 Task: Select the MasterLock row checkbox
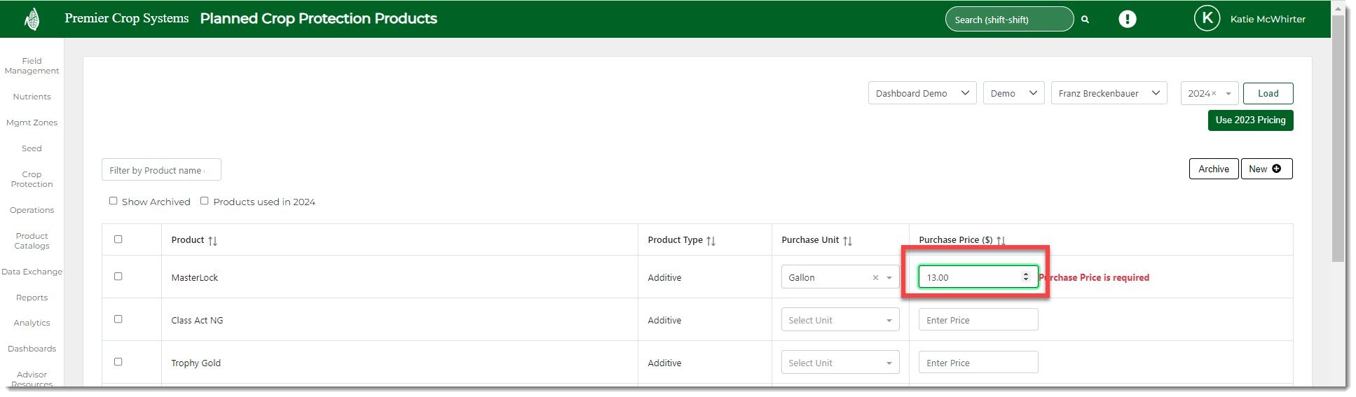118,277
